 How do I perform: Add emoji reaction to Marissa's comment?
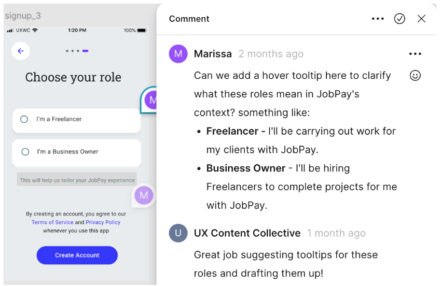click(415, 76)
